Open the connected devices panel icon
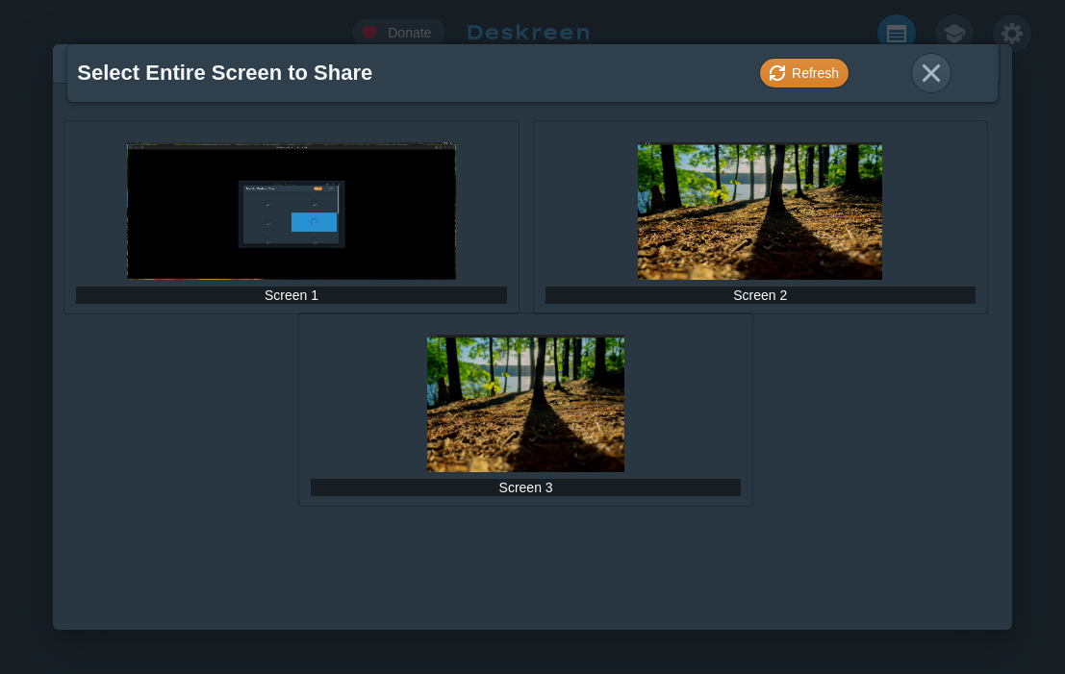 coord(896,34)
